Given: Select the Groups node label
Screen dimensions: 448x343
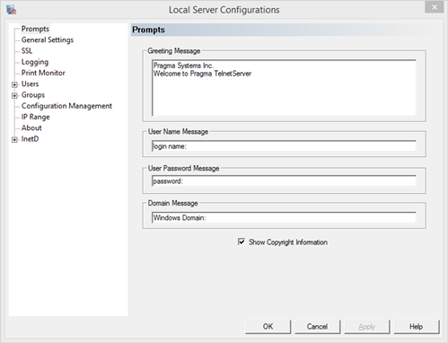Looking at the screenshot, I should (33, 95).
